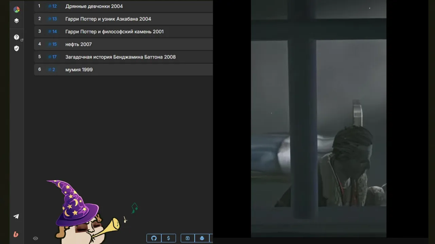Click the bug report icon button

(202, 238)
